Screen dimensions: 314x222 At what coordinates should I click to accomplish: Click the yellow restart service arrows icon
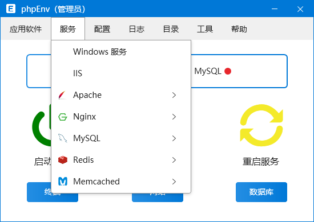point(261,125)
